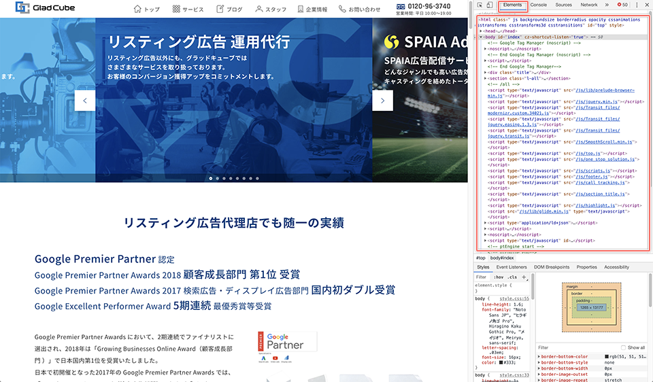Expand border-bottom-width computed property
The width and height of the screenshot is (653, 382).
pos(539,368)
